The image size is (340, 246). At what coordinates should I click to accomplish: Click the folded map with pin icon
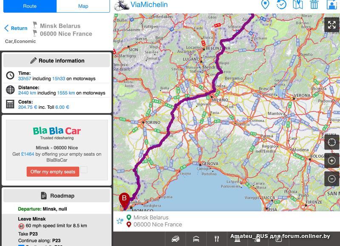coord(298,5)
